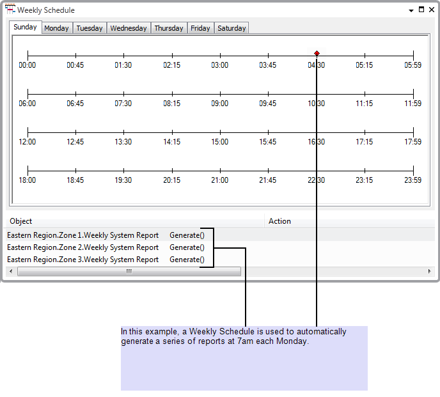Show the Friday schedule tab
440x397 pixels.
pos(200,28)
